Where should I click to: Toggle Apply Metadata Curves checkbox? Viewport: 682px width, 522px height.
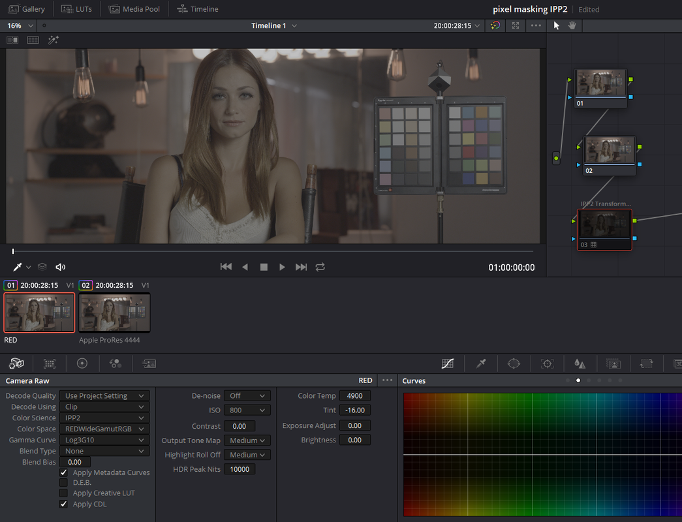(x=63, y=472)
